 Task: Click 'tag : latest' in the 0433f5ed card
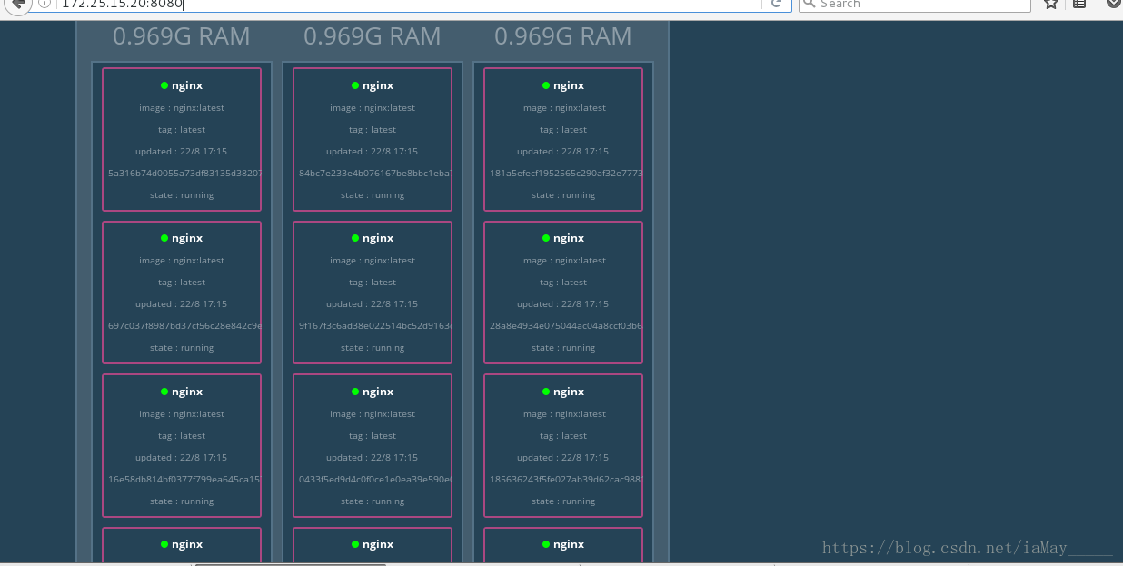pyautogui.click(x=373, y=436)
